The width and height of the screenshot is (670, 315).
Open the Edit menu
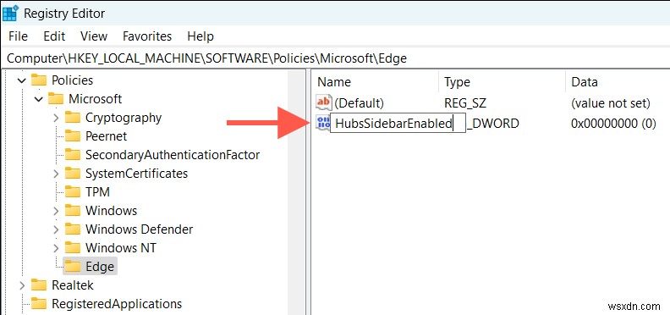(54, 36)
